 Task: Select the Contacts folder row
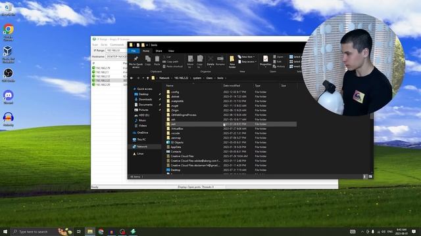[x=231, y=151]
